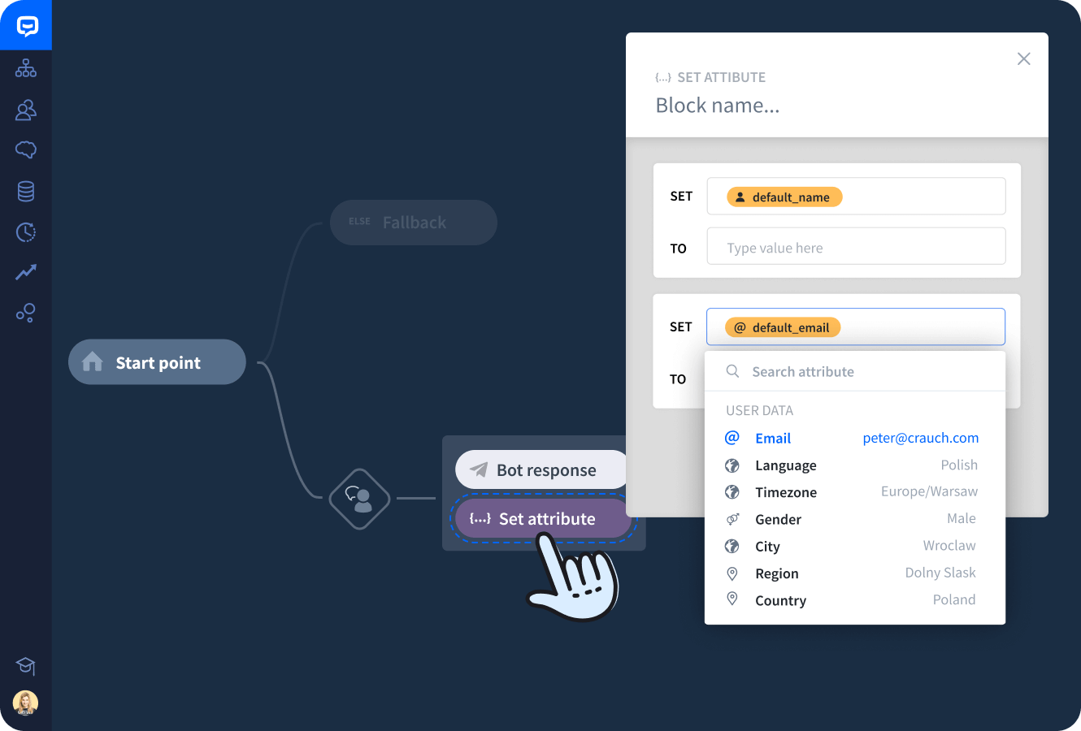
Task: Open the Archives clock sidebar icon
Action: pyautogui.click(x=26, y=232)
